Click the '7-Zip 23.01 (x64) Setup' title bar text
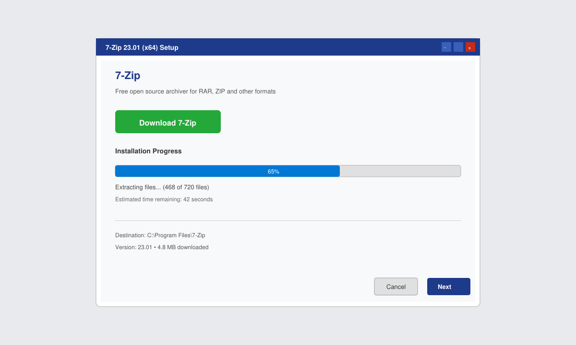 tap(142, 47)
